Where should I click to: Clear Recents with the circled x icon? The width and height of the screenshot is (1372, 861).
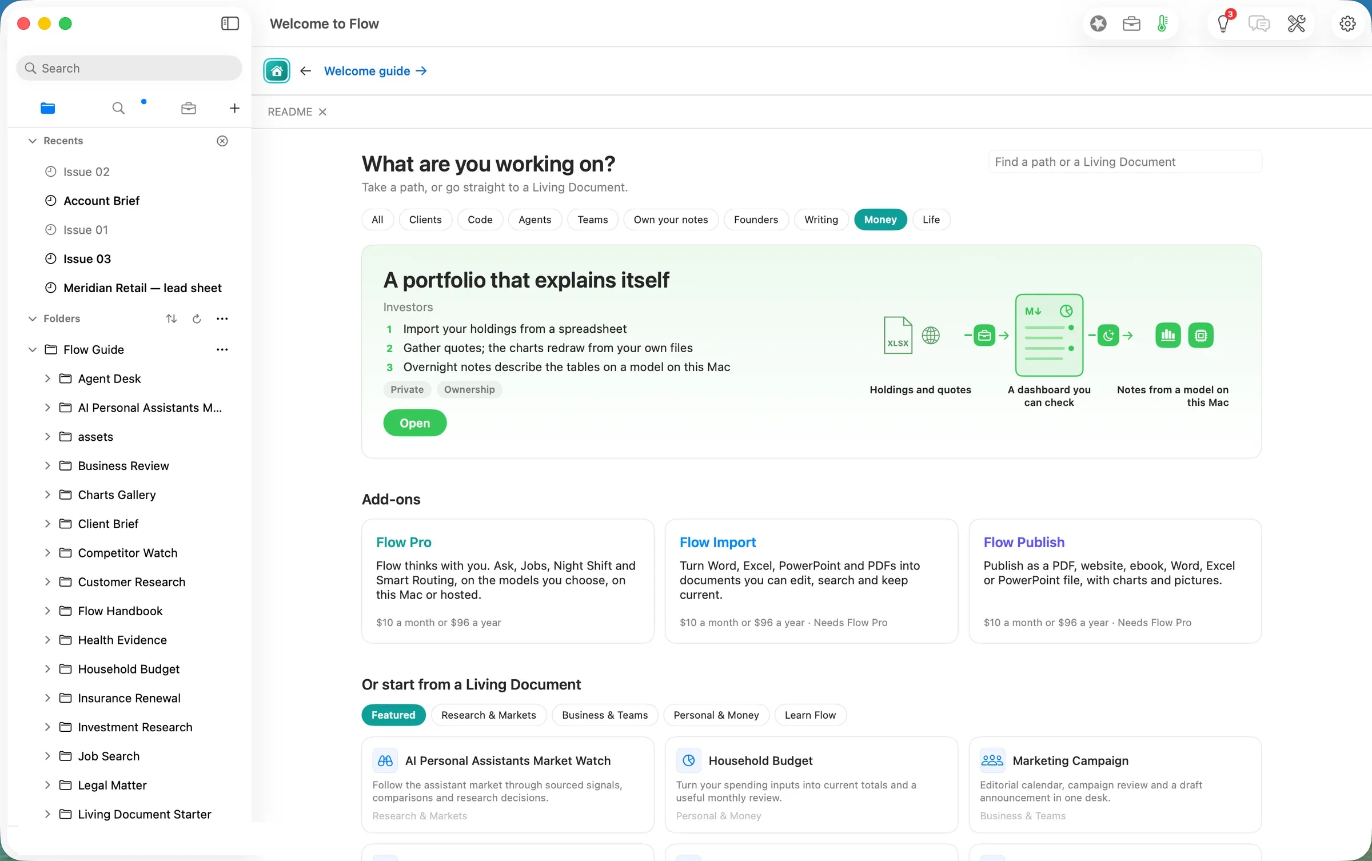point(222,141)
